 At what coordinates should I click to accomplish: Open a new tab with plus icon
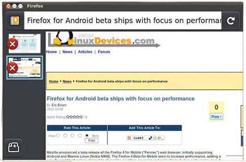tap(14, 147)
